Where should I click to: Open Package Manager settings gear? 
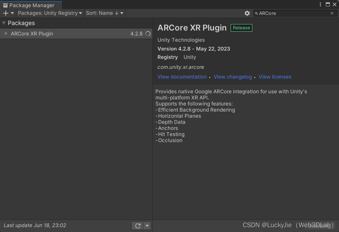click(x=247, y=13)
